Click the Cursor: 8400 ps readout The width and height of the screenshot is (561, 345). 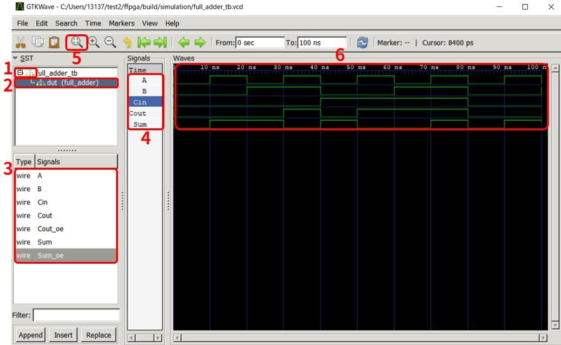[447, 43]
